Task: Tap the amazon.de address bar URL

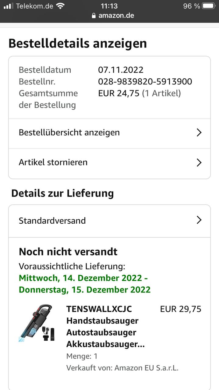Action: pyautogui.click(x=116, y=16)
